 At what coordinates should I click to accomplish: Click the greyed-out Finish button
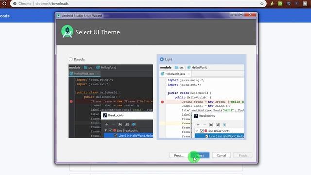click(243, 155)
